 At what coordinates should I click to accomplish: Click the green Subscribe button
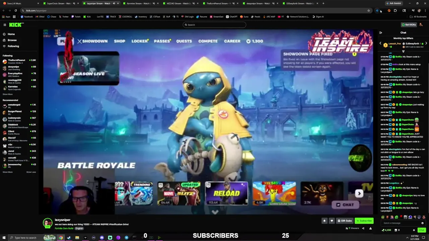pyautogui.click(x=364, y=221)
